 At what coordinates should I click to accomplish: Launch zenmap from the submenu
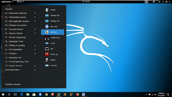(53, 66)
